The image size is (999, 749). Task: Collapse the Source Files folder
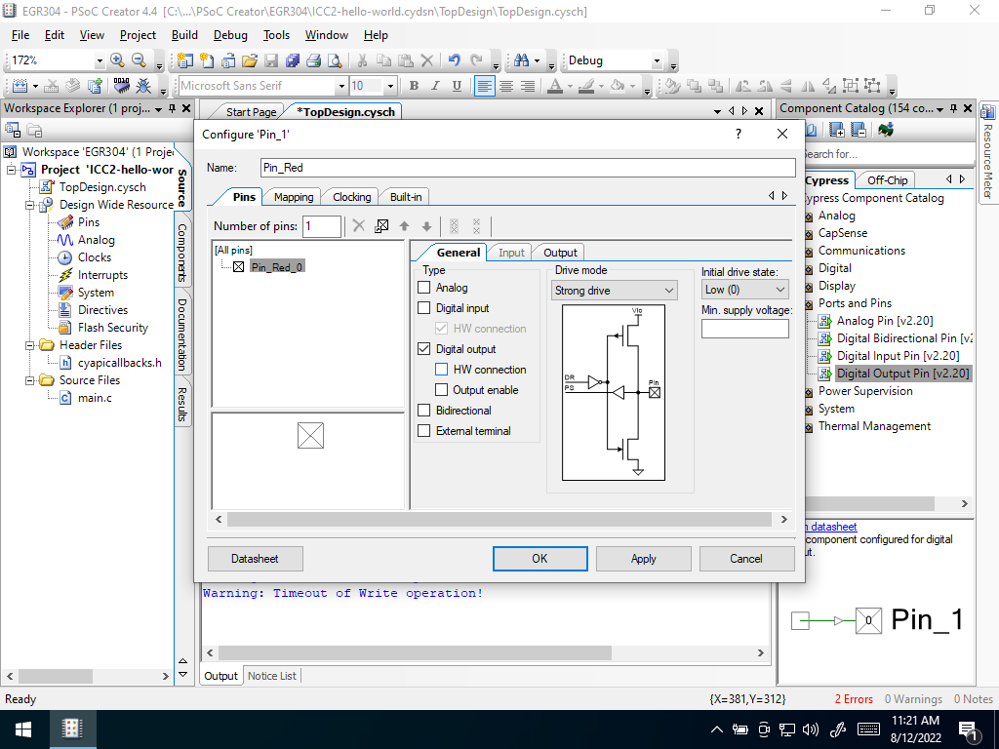click(x=29, y=380)
